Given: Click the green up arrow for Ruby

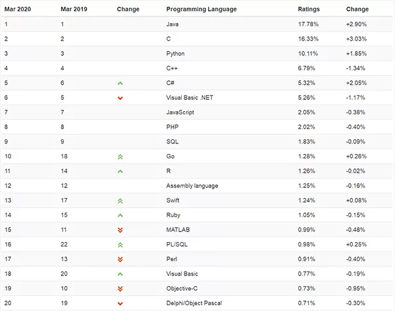Looking at the screenshot, I should point(120,215).
